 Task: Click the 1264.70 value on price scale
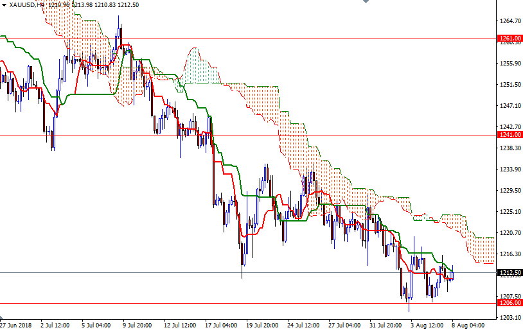coord(511,21)
